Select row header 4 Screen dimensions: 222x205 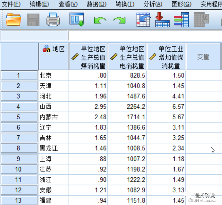(19, 107)
